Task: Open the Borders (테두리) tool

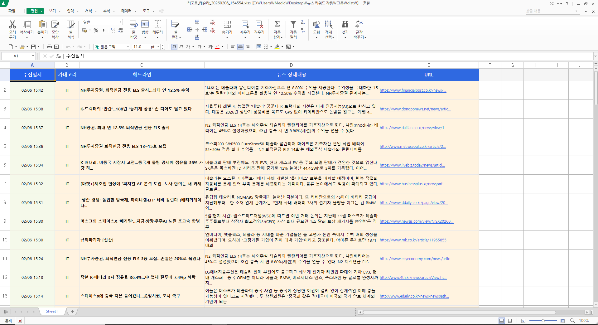Action: tap(157, 24)
